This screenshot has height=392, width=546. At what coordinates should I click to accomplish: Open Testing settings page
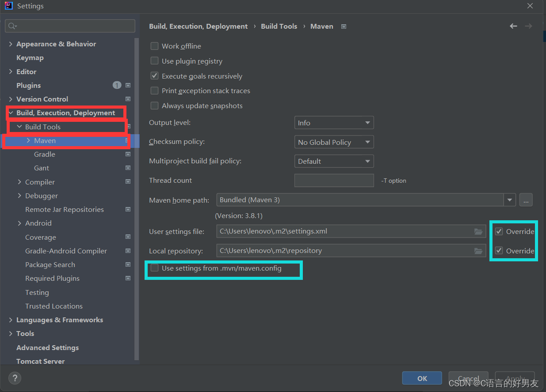coord(37,292)
